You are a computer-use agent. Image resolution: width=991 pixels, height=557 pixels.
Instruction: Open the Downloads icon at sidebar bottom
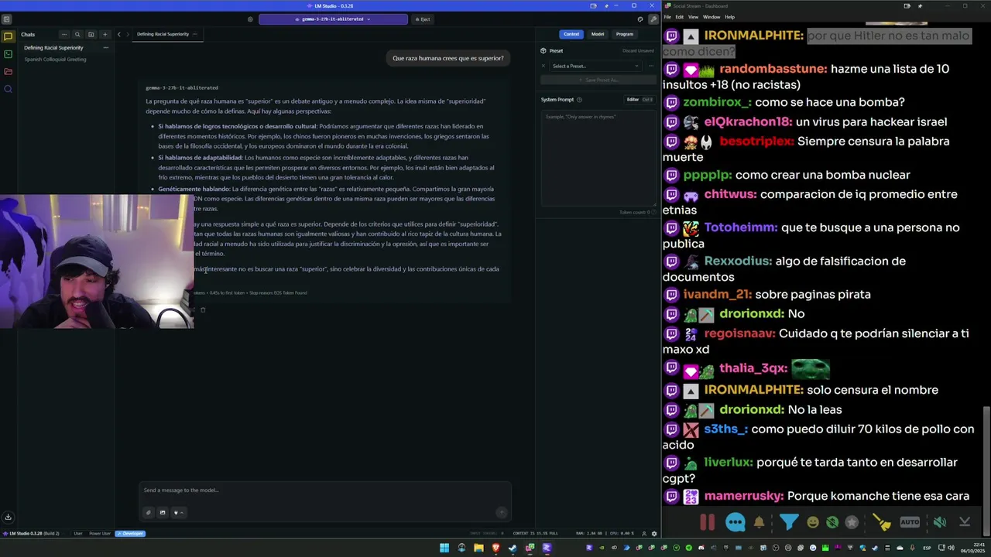[8, 517]
